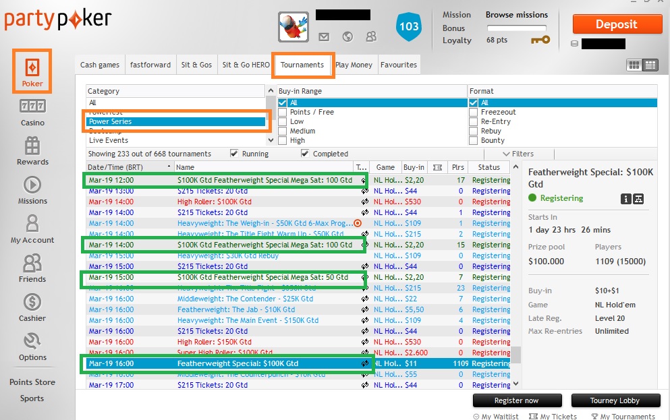Viewport: 670px width, 420px height.
Task: Select Power Series category
Action: click(x=175, y=121)
